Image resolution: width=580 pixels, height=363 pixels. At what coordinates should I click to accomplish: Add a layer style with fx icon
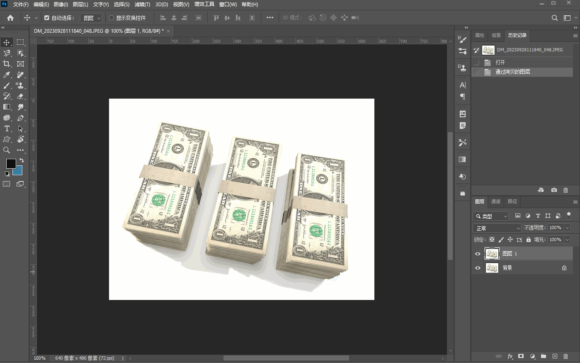510,356
